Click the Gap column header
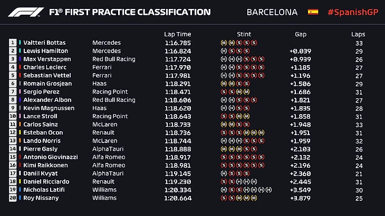This screenshot has height=216, width=385. pyautogui.click(x=301, y=34)
